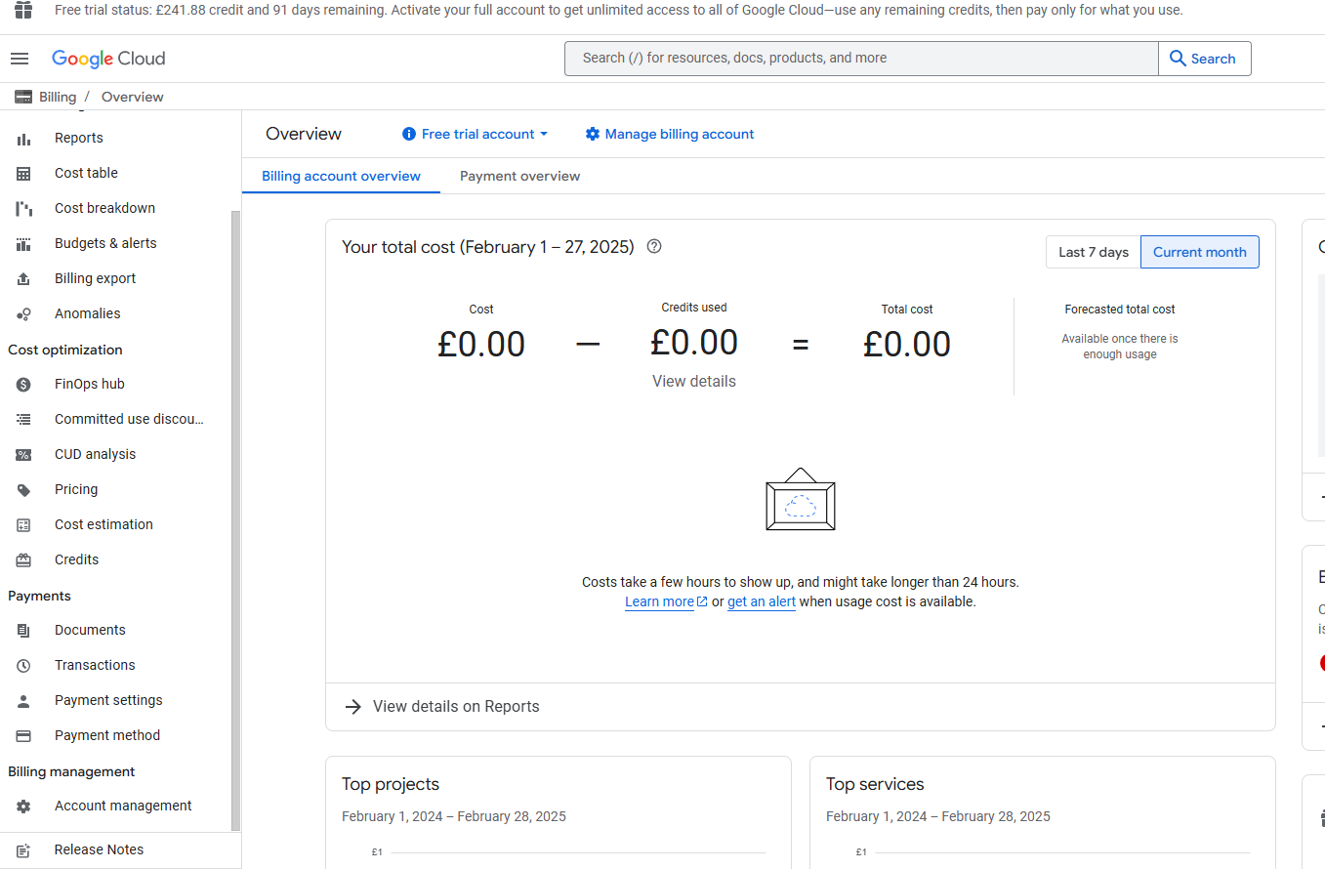Click the Cost table grid icon
1325x869 pixels.
(x=23, y=174)
